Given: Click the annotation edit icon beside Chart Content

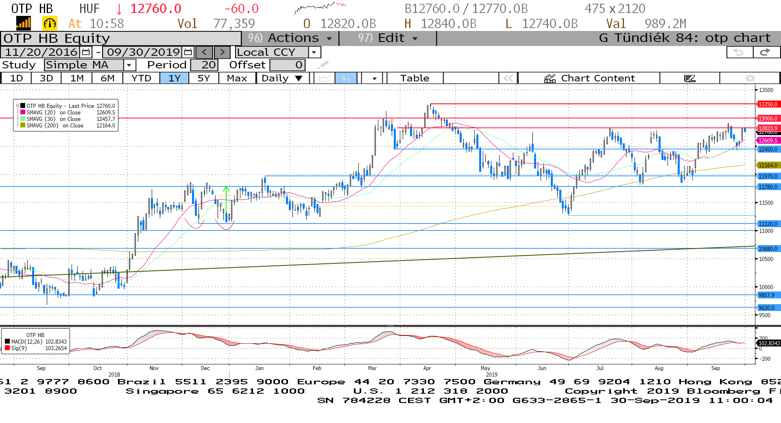Looking at the screenshot, I should coord(689,78).
